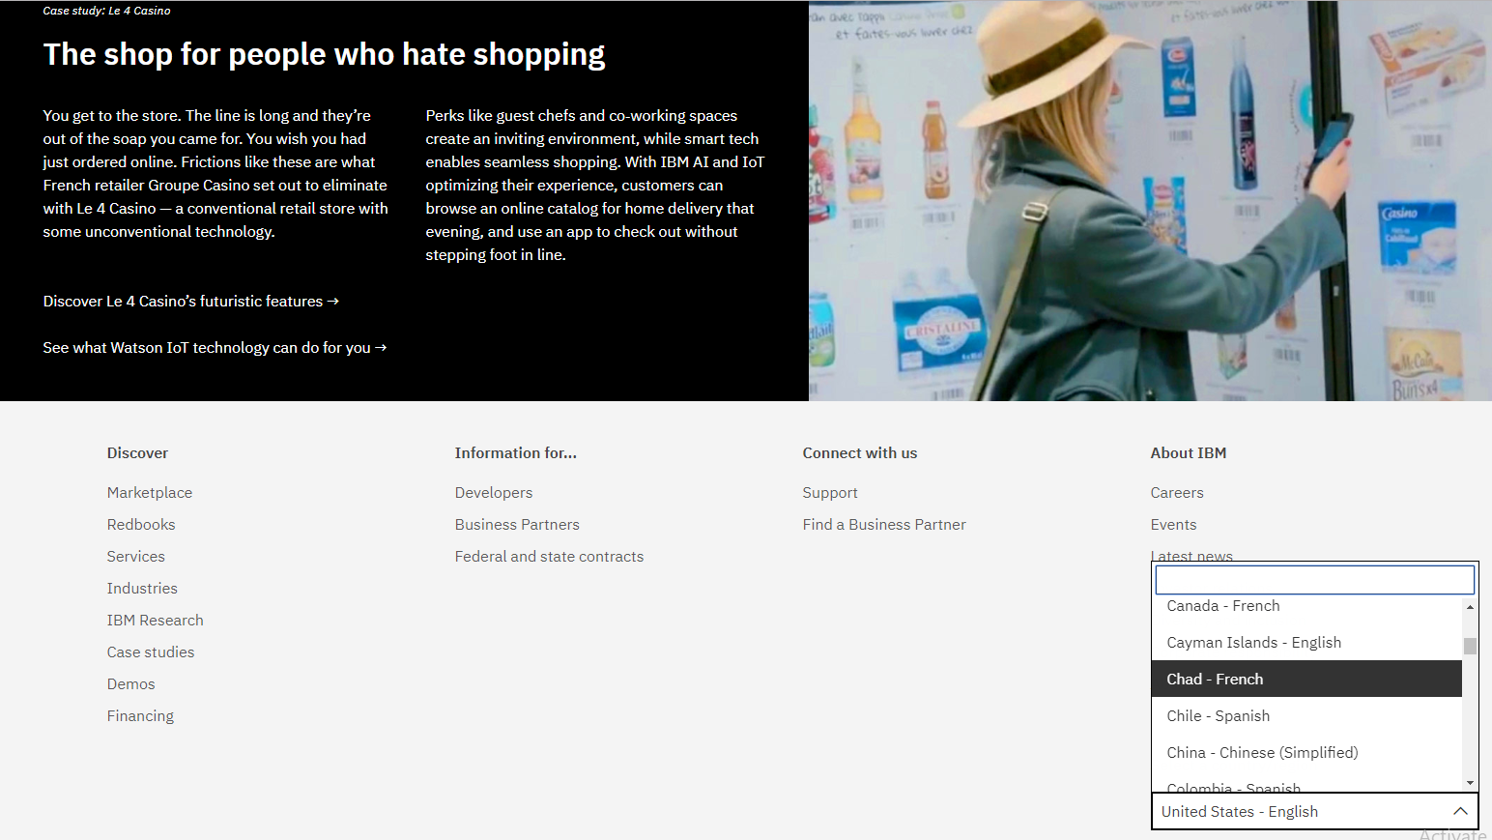Click the Case study: Le 4 Casino label
Viewport: 1492px width, 840px height.
(x=106, y=11)
